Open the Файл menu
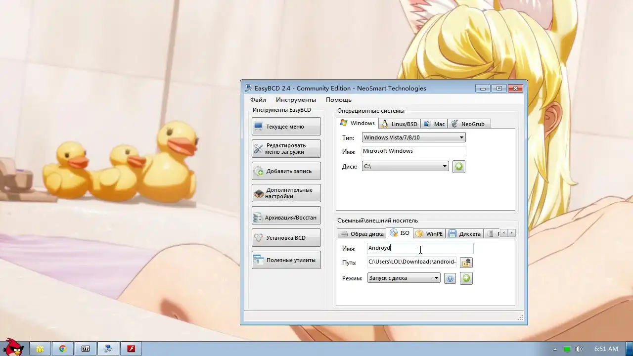 [258, 100]
